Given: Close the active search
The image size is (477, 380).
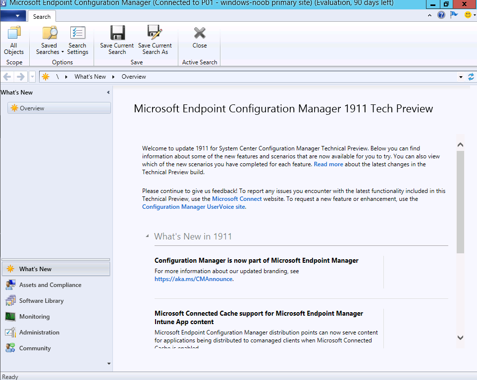Looking at the screenshot, I should 200,38.
